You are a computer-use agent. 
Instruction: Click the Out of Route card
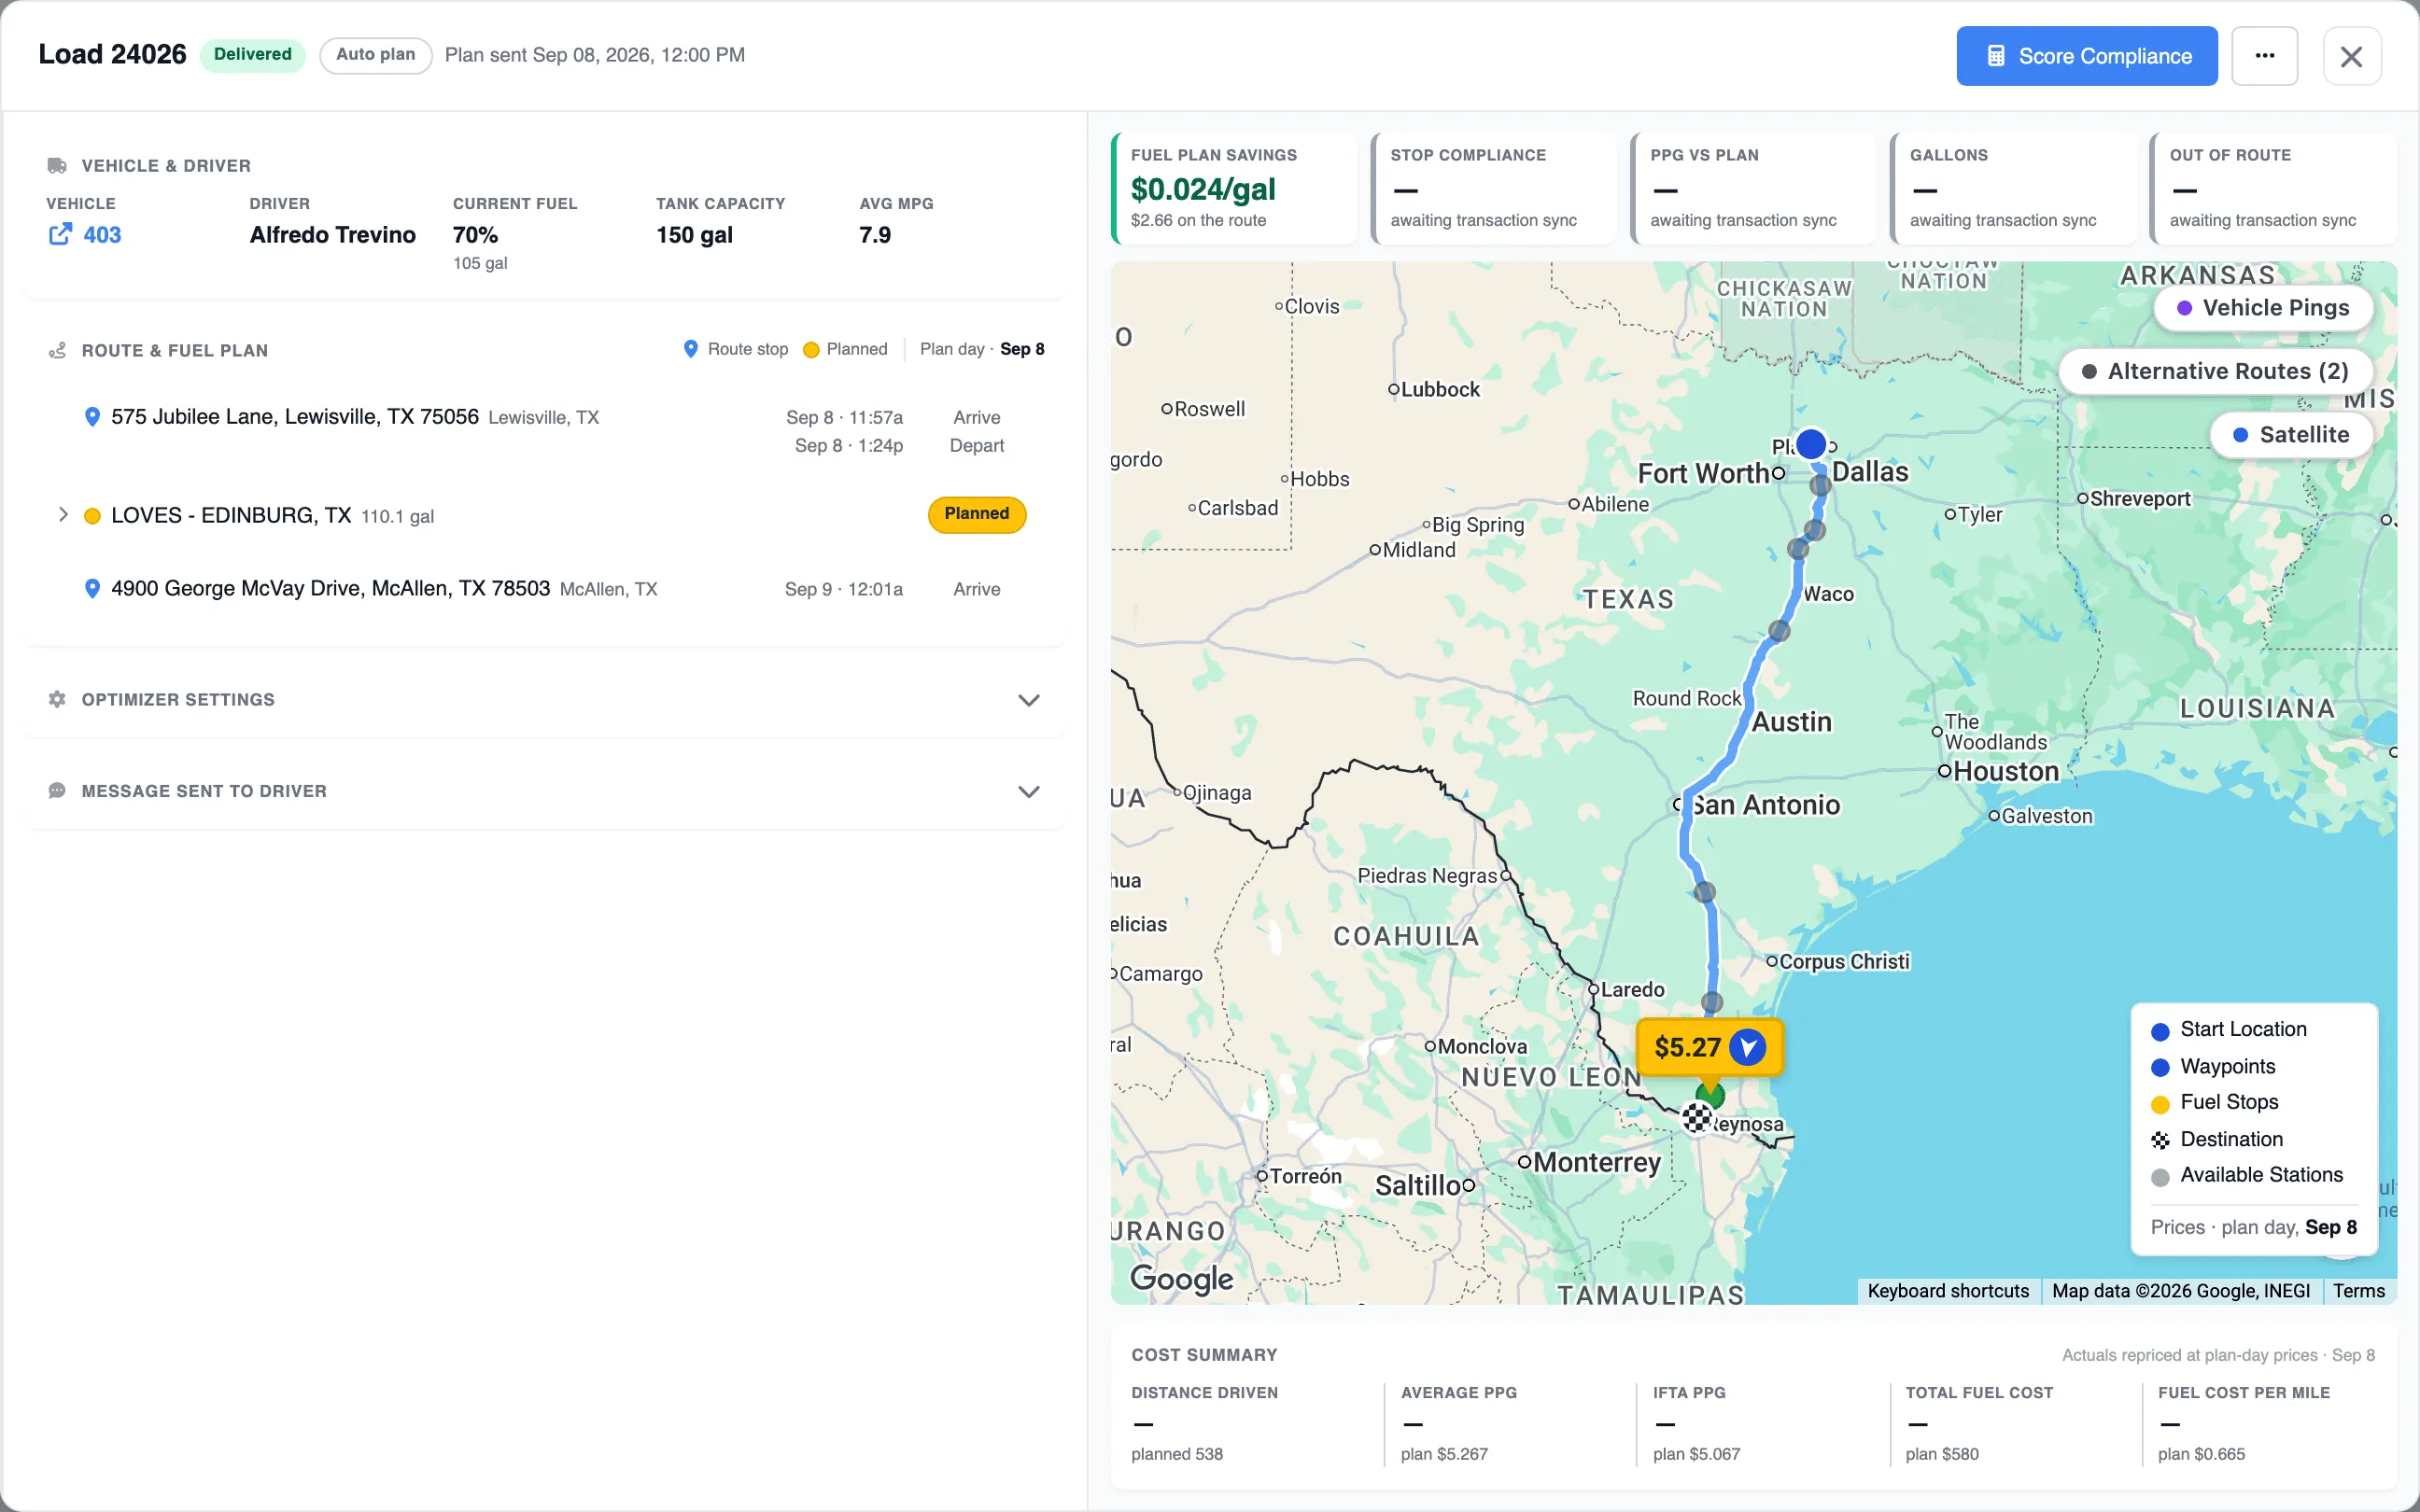click(2273, 188)
